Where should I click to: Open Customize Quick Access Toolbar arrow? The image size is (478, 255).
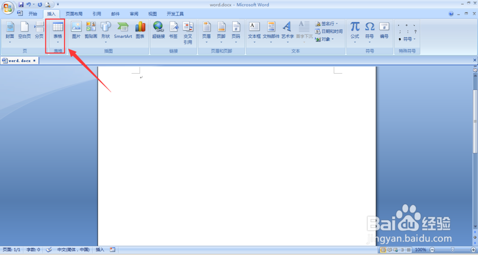coord(58,5)
